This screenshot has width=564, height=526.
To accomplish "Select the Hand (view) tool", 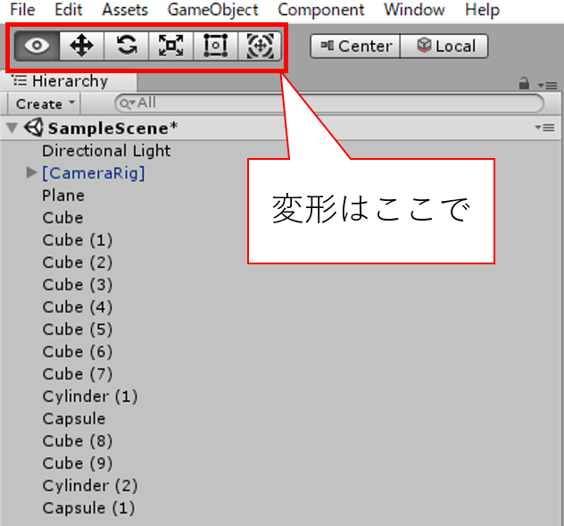I will pos(37,46).
